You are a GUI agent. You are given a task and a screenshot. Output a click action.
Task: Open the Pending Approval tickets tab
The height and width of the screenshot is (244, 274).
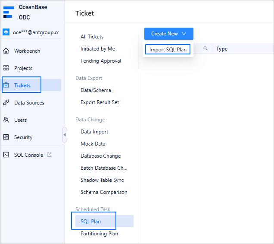pos(101,61)
